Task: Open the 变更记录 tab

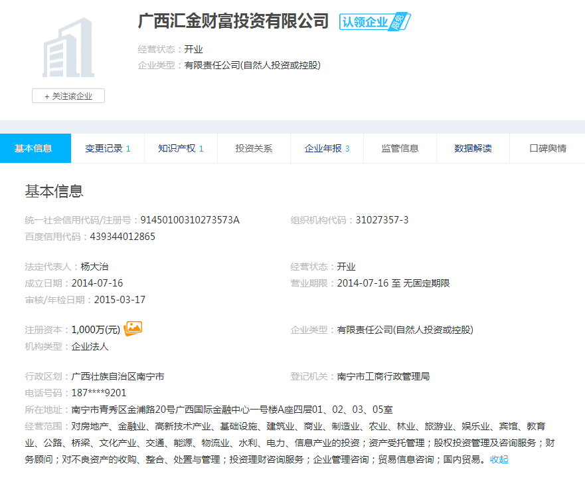Action: coord(108,148)
